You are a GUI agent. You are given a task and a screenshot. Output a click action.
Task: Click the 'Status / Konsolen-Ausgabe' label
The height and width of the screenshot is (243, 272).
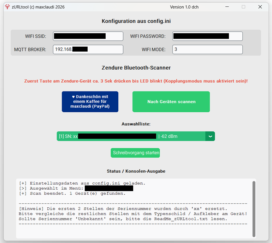click(136, 171)
